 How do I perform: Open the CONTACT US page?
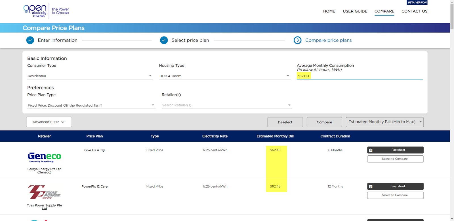414,11
